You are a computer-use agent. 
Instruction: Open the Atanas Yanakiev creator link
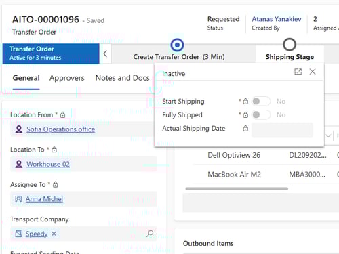point(277,19)
